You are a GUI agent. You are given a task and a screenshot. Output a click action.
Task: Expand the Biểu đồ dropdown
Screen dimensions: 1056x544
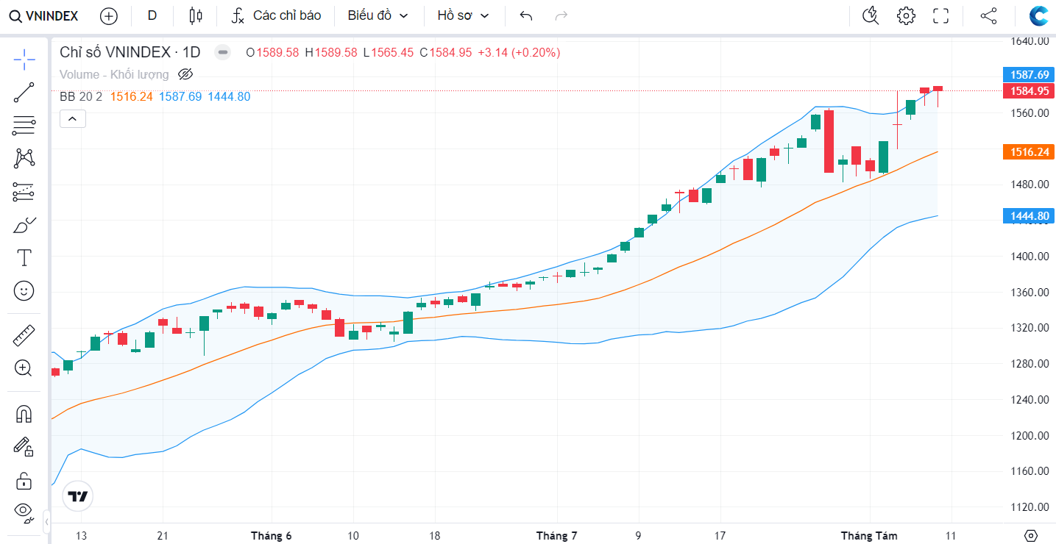point(378,15)
